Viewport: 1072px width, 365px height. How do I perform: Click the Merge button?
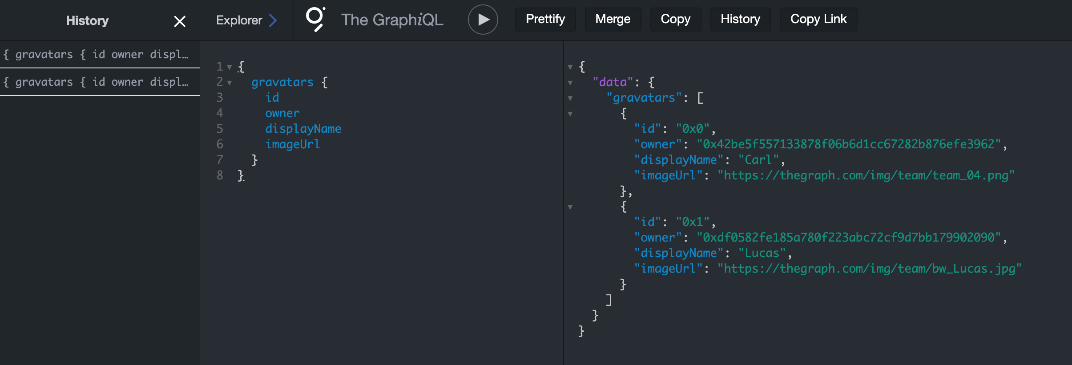click(x=613, y=19)
